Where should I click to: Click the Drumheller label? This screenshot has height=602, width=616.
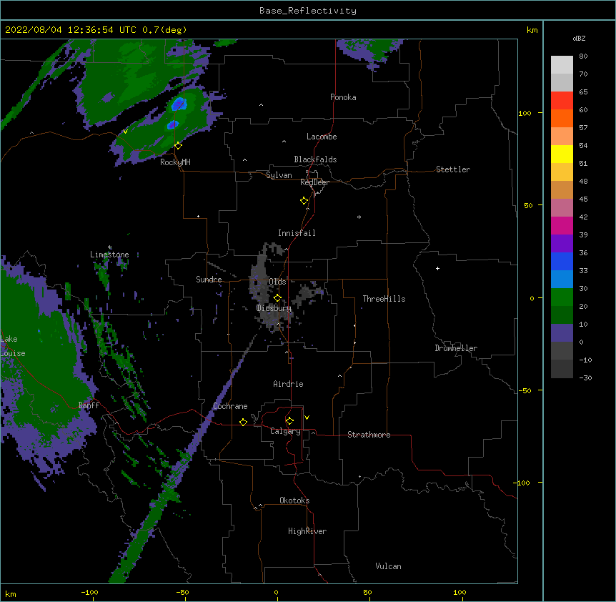[456, 348]
